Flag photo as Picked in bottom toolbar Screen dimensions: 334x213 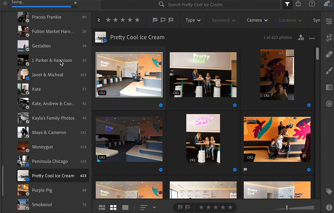(180, 207)
